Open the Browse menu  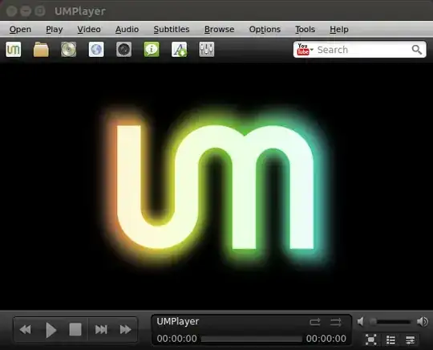[219, 30]
